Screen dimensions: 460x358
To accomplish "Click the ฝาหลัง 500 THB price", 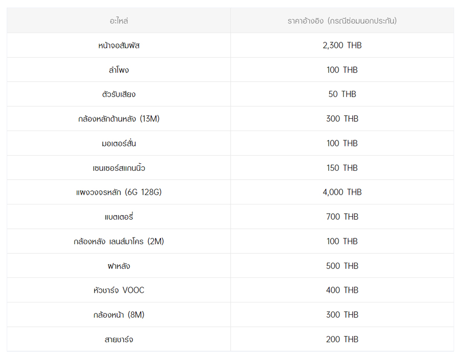I will [342, 266].
